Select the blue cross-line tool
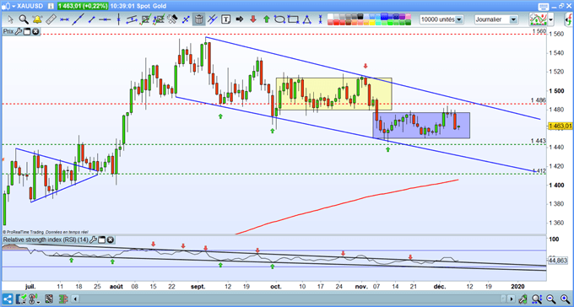Viewport: 574px width, 307px height. (186, 19)
